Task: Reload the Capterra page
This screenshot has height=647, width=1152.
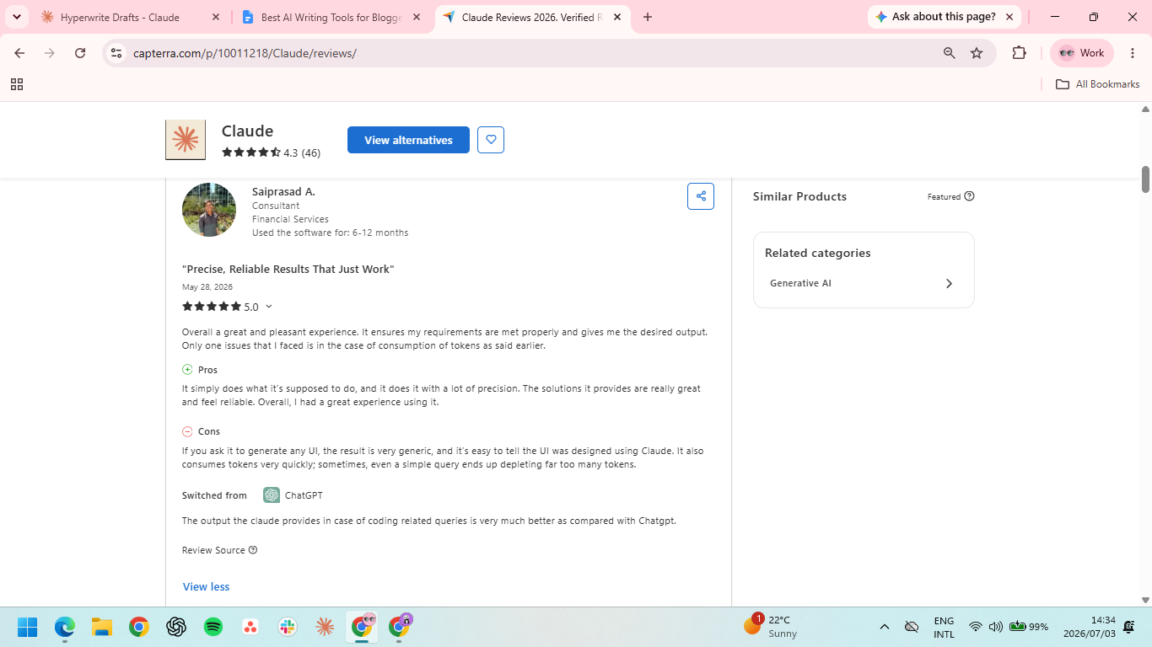Action: [x=80, y=53]
